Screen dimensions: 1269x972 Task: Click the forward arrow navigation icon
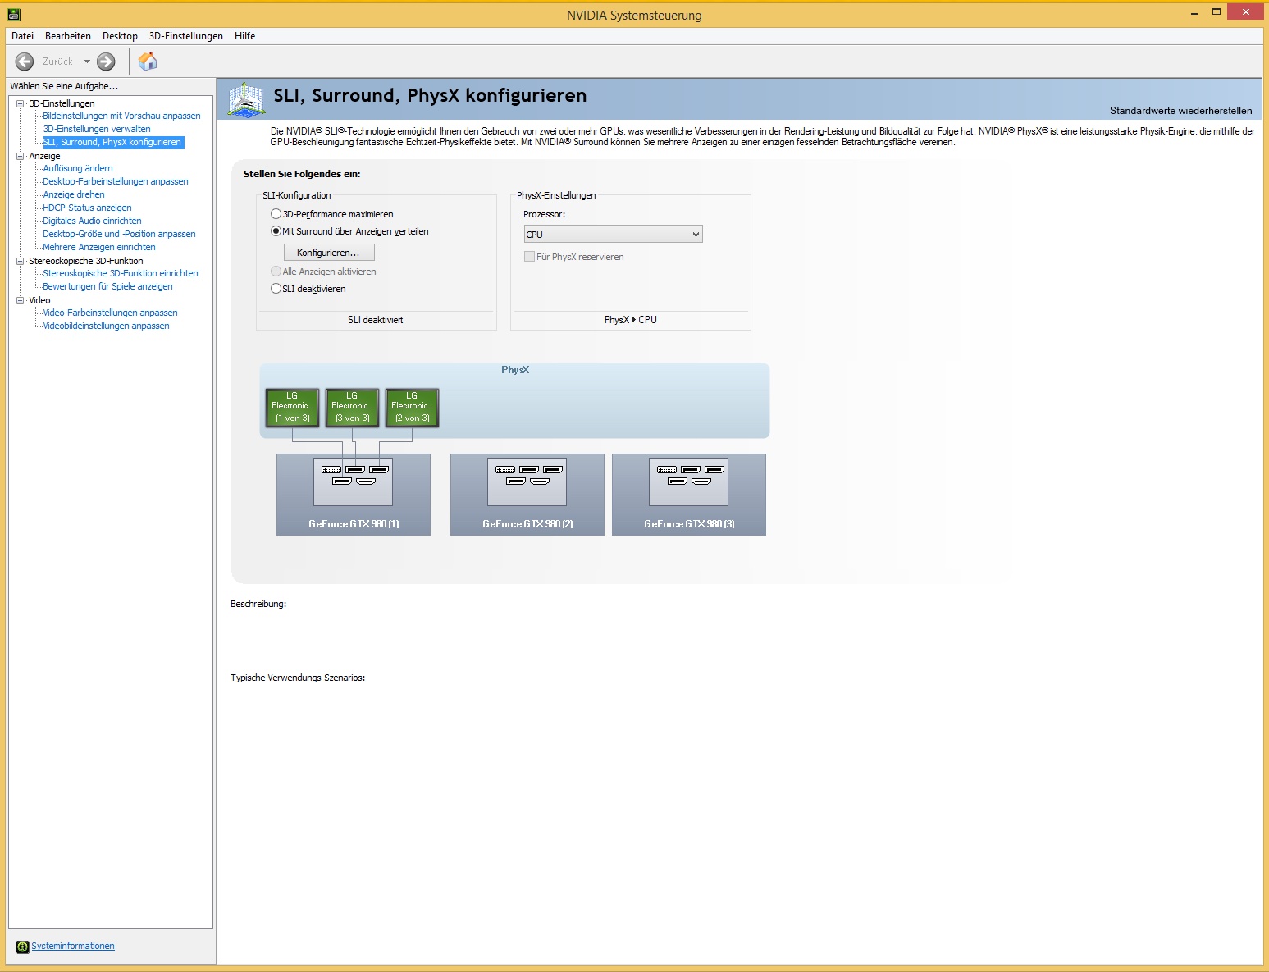click(x=106, y=62)
